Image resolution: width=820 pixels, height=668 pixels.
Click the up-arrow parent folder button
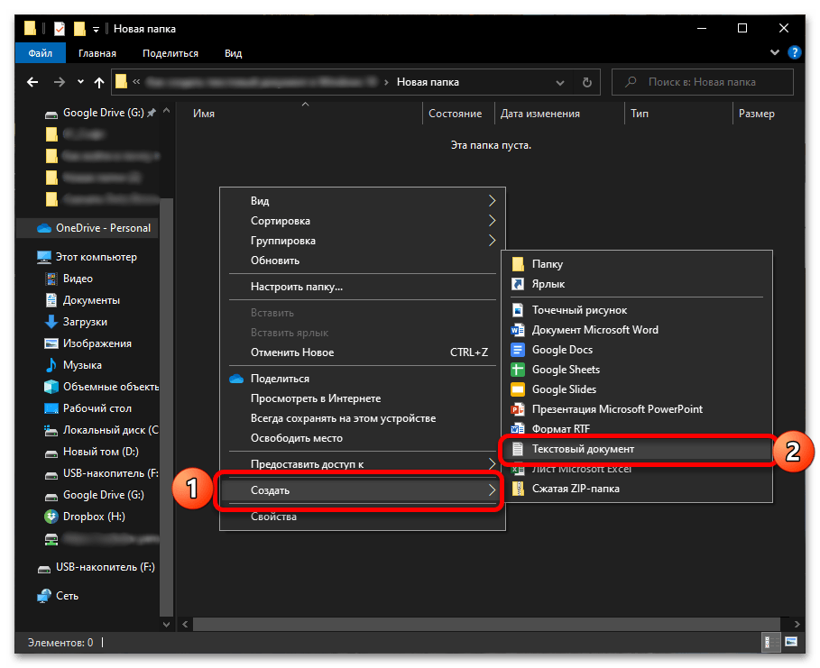click(x=101, y=82)
